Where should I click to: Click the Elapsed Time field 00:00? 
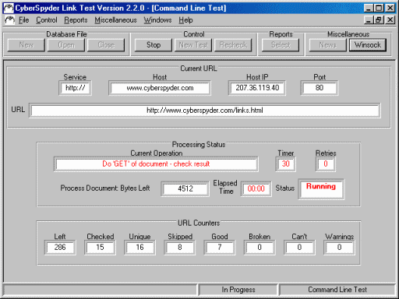click(256, 188)
